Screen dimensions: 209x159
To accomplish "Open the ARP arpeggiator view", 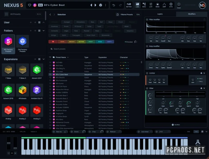I will [164, 5].
